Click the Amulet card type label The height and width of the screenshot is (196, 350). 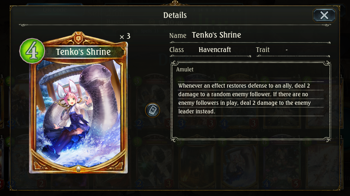pos(185,69)
